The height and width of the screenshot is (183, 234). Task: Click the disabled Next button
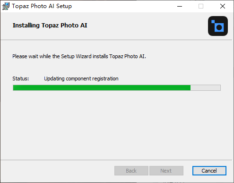pyautogui.click(x=166, y=171)
